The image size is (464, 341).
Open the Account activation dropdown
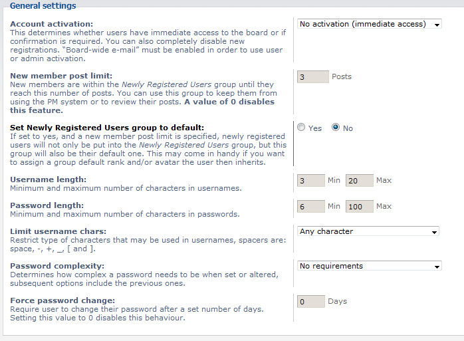(369, 24)
